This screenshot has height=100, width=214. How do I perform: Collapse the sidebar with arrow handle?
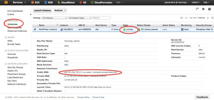30,14
